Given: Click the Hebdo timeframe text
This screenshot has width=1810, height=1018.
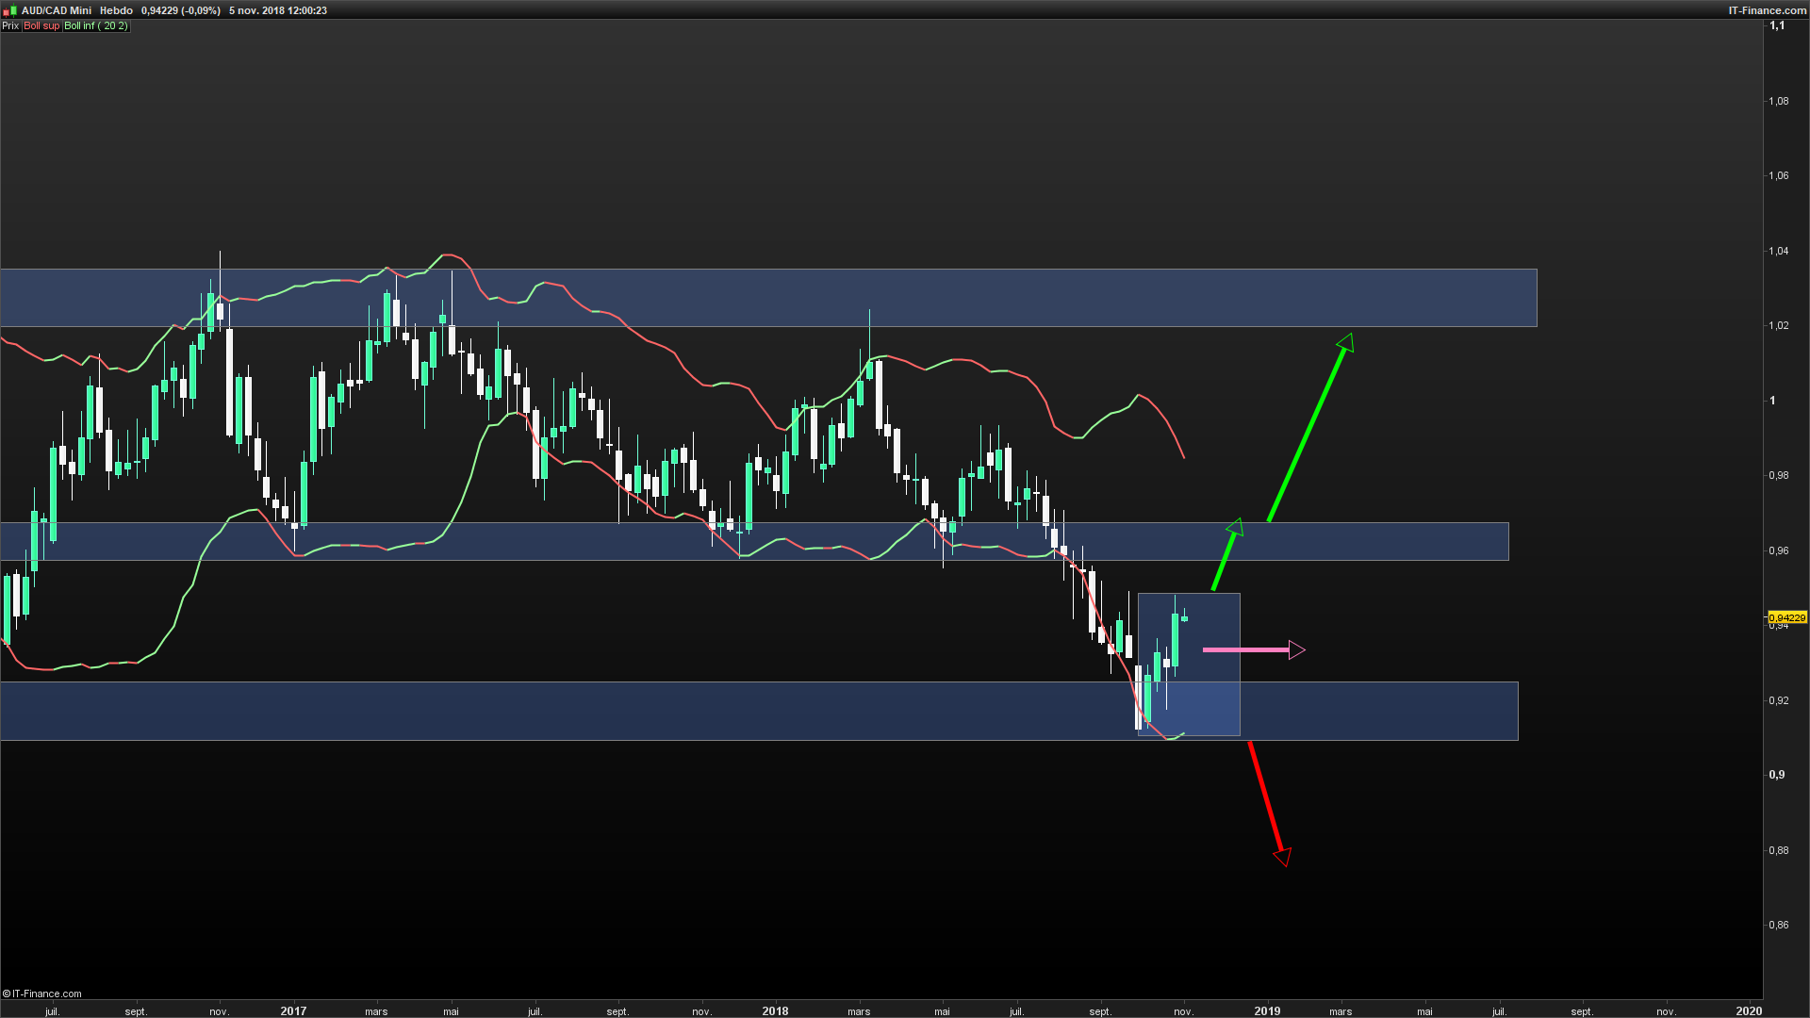Looking at the screenshot, I should pos(116,10).
